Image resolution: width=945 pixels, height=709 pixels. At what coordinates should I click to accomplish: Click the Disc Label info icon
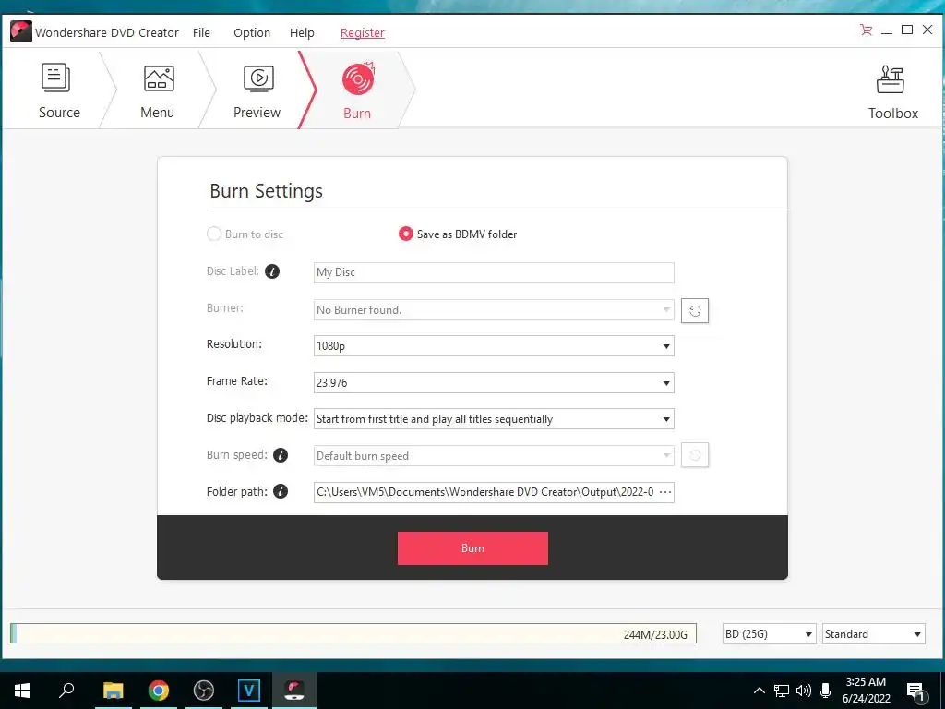(272, 272)
